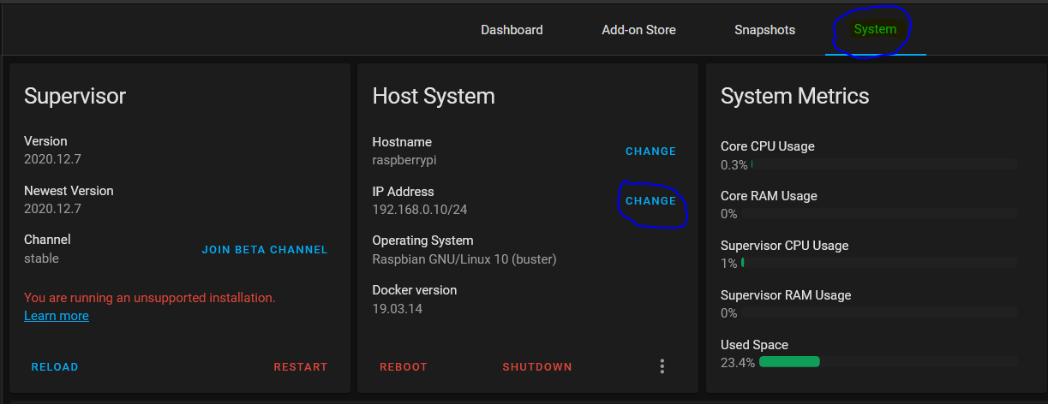Image resolution: width=1048 pixels, height=404 pixels.
Task: Click CHANGE next to Hostname
Action: (650, 151)
